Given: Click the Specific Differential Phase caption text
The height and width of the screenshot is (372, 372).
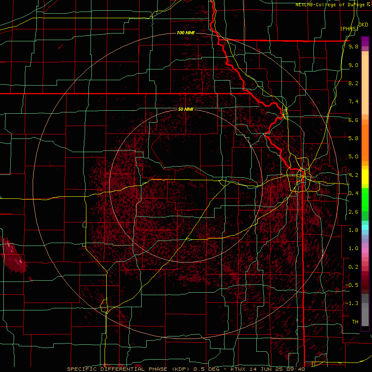Looking at the screenshot, I should (186, 369).
